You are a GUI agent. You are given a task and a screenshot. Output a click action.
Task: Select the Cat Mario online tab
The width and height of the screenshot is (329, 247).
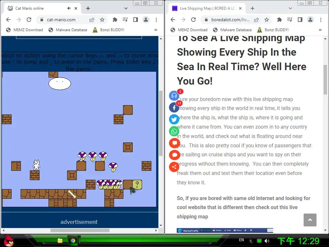pos(42,8)
